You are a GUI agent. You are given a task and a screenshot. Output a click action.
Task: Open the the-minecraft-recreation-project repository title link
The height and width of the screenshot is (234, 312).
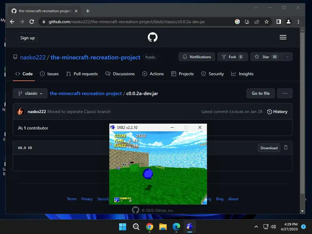point(95,57)
